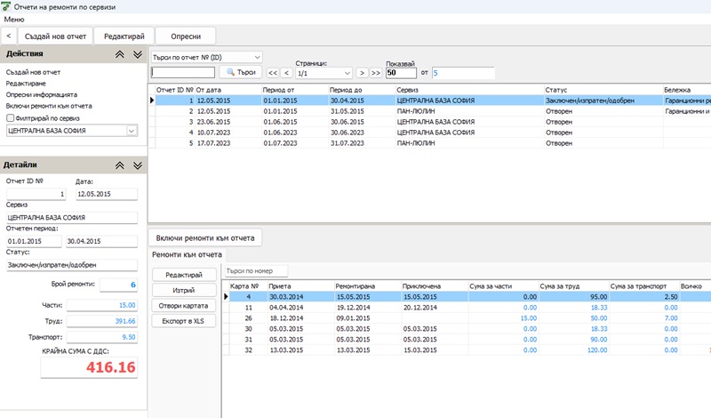Click the back arrow toolbar button
The height and width of the screenshot is (418, 711).
(x=9, y=36)
